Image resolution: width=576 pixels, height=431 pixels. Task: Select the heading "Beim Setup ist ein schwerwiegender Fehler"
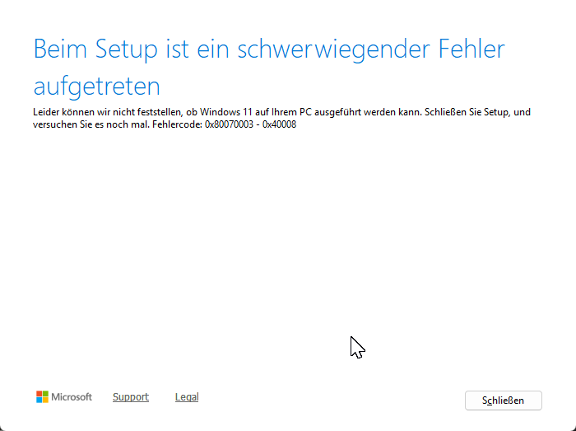tap(269, 49)
